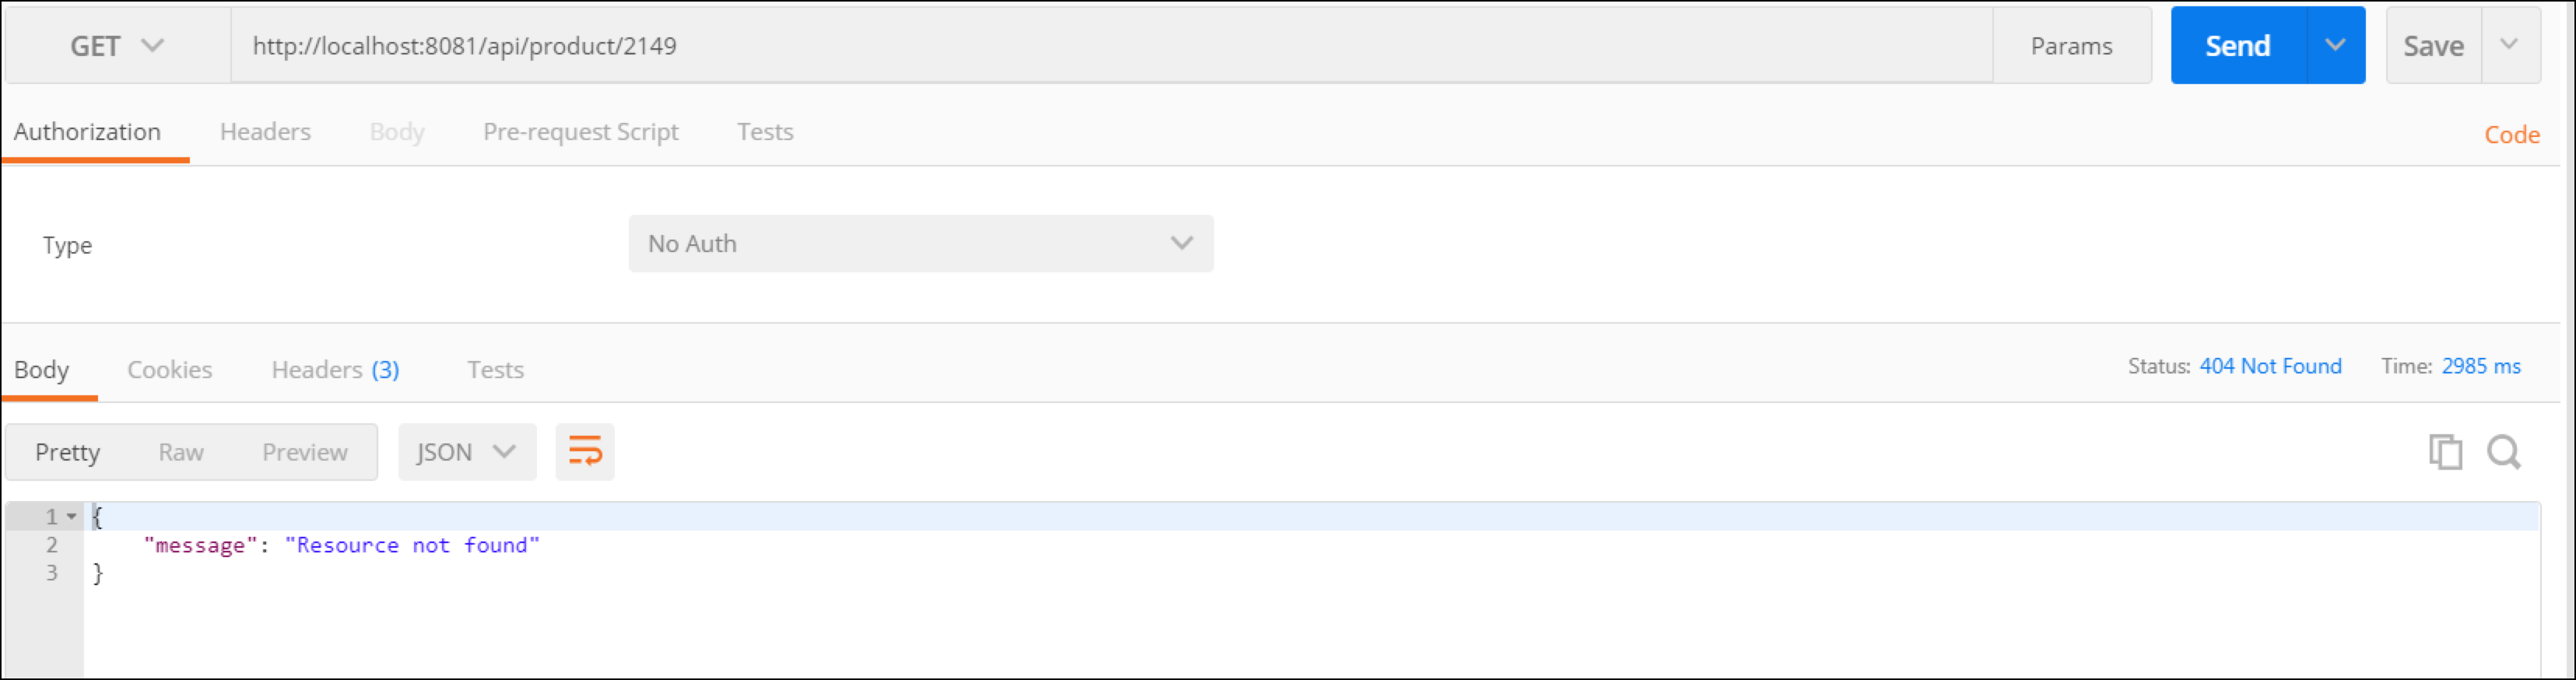Click the copy response to clipboard icon

coord(2444,452)
